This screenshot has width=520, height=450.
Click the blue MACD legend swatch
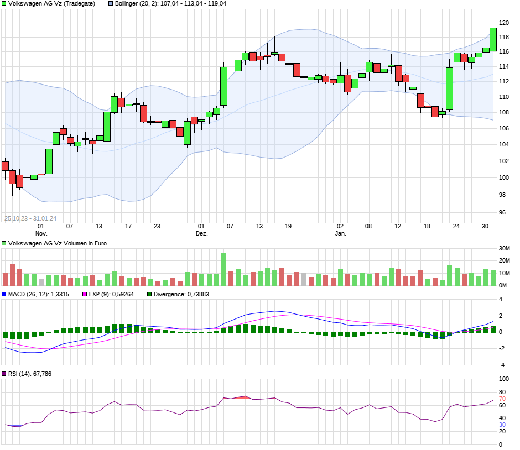[x=4, y=294]
